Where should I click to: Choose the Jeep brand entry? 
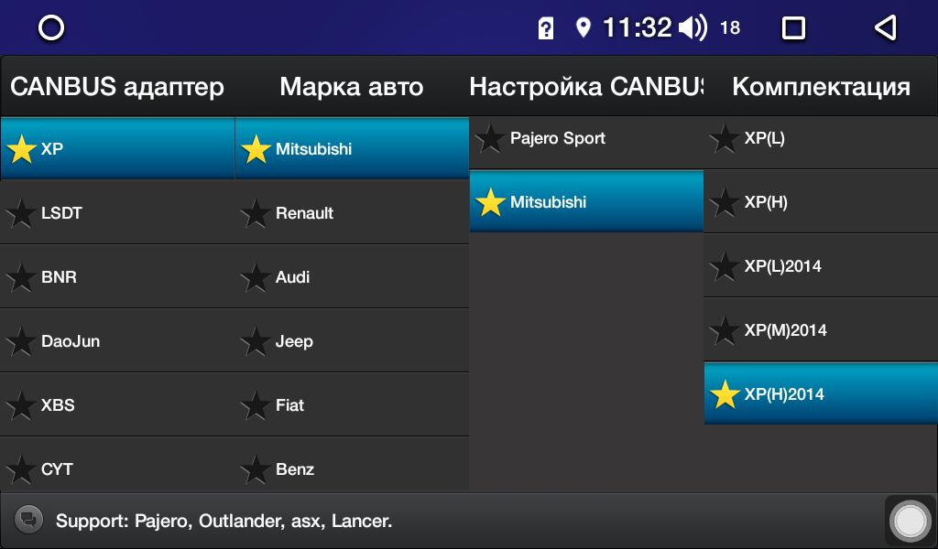[352, 341]
